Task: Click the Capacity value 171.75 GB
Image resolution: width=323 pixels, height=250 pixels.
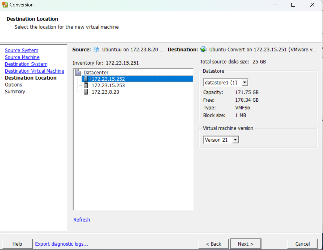Action: (x=247, y=92)
